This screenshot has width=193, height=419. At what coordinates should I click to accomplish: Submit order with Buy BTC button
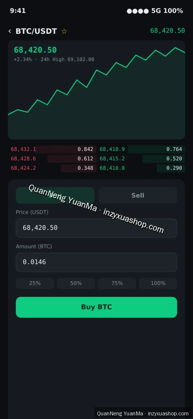pos(96,307)
